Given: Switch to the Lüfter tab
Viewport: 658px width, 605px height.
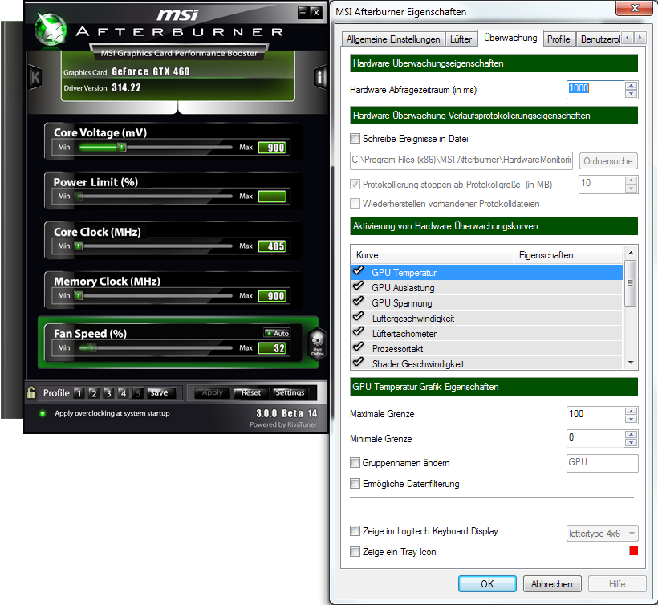Looking at the screenshot, I should point(461,39).
